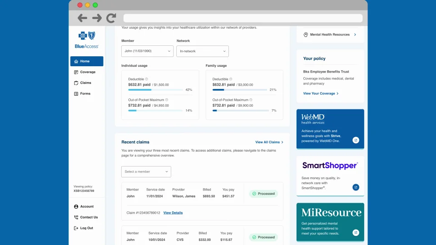The width and height of the screenshot is (436, 245).
Task: Click the Claims sidebar icon
Action: click(76, 83)
